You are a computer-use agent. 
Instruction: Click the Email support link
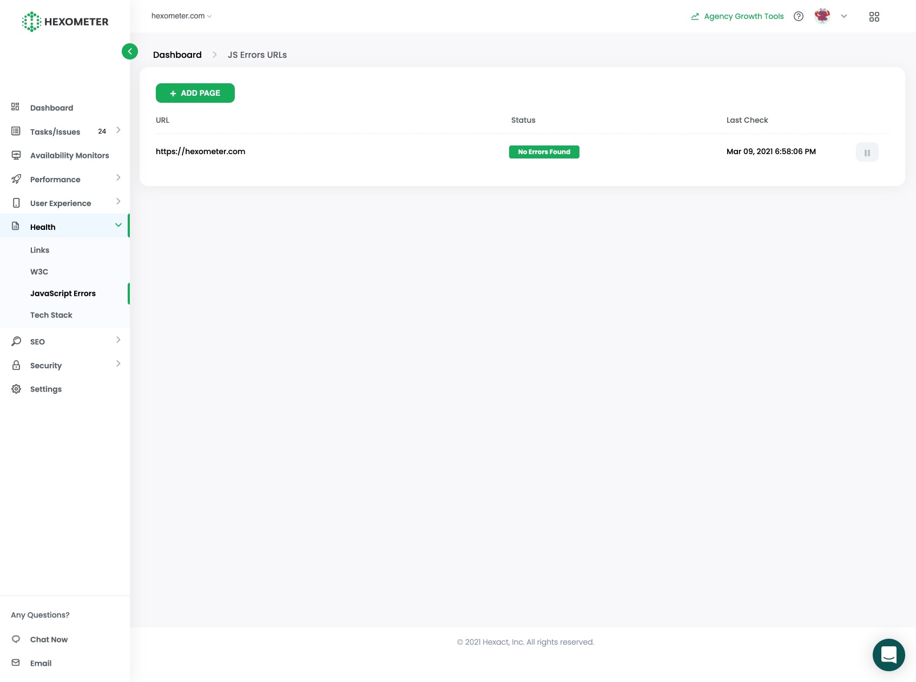pyautogui.click(x=41, y=663)
